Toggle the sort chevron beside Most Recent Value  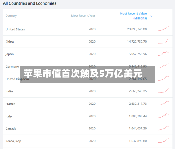click(152, 16)
